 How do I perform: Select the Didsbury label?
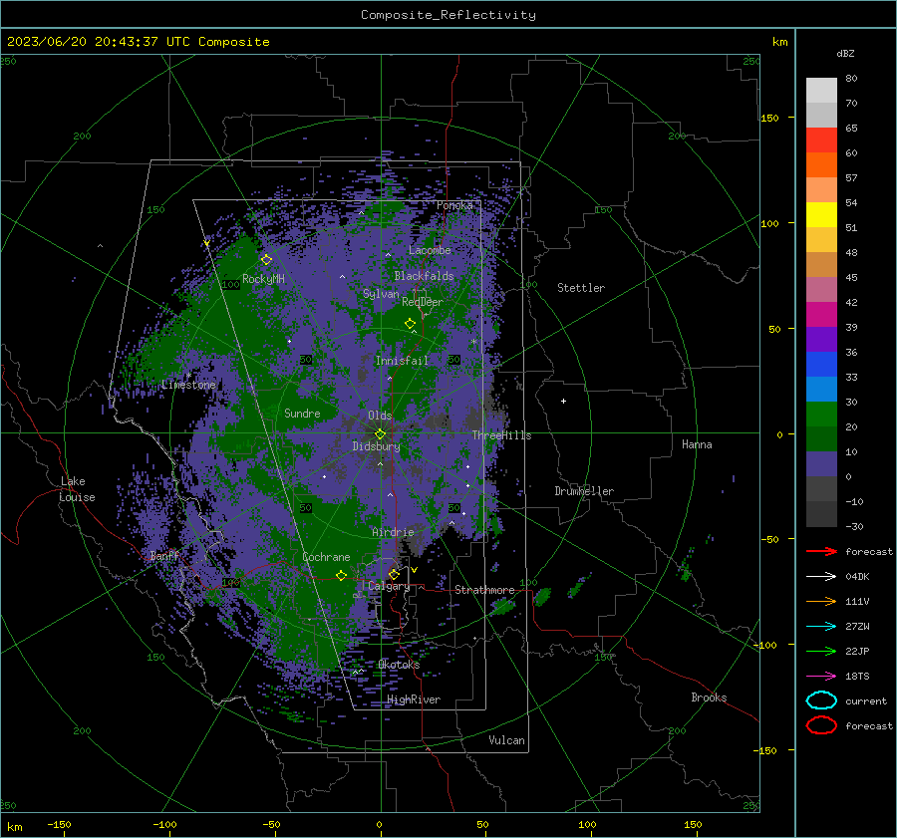click(376, 446)
